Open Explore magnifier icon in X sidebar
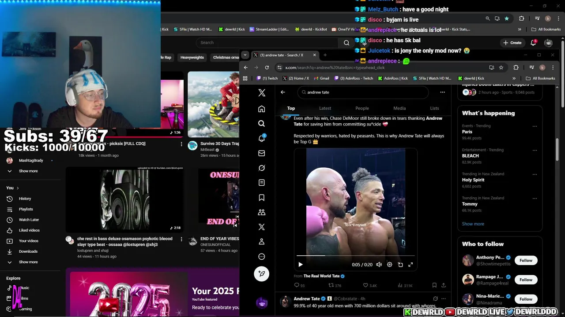Viewport: 565px width, 317px height. point(261,124)
